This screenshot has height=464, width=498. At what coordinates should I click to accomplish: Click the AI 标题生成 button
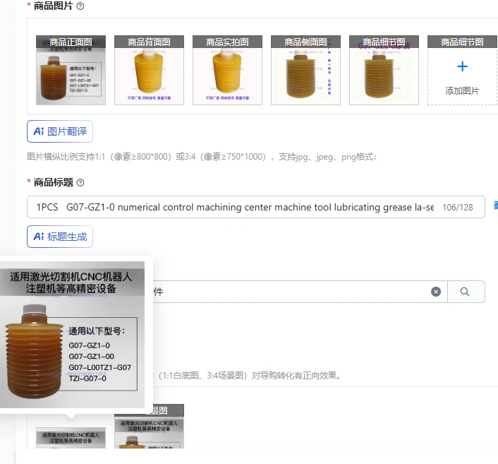[x=60, y=237]
